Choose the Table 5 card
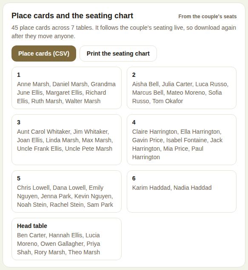This screenshot has height=270, width=248. point(66,191)
